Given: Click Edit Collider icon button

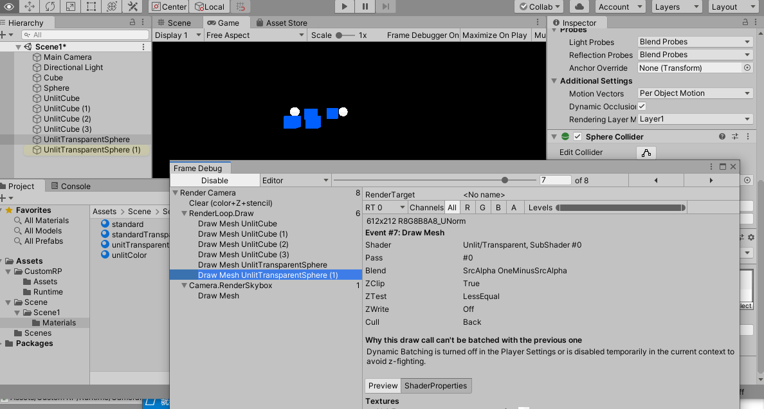Looking at the screenshot, I should pos(646,152).
